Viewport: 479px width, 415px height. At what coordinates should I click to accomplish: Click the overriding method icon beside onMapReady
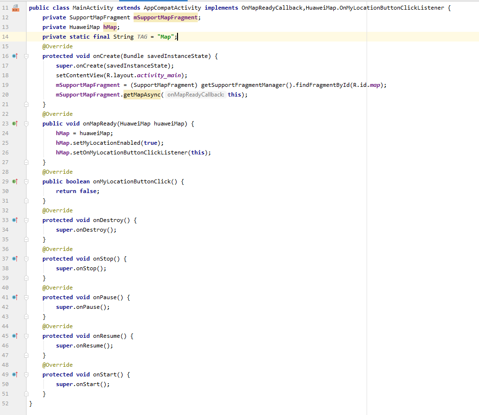tap(15, 124)
